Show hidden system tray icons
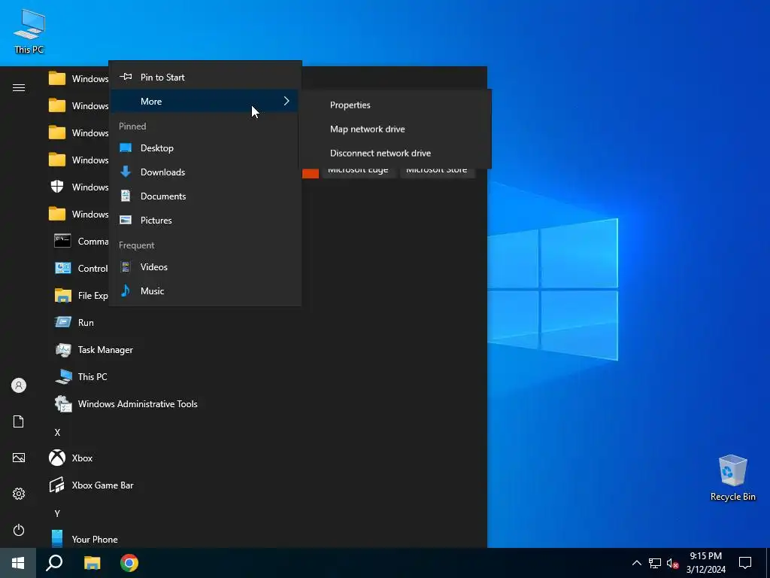The width and height of the screenshot is (770, 578). pyautogui.click(x=636, y=563)
